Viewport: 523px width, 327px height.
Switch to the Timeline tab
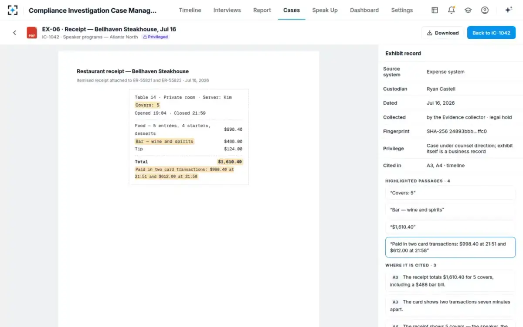point(190,10)
